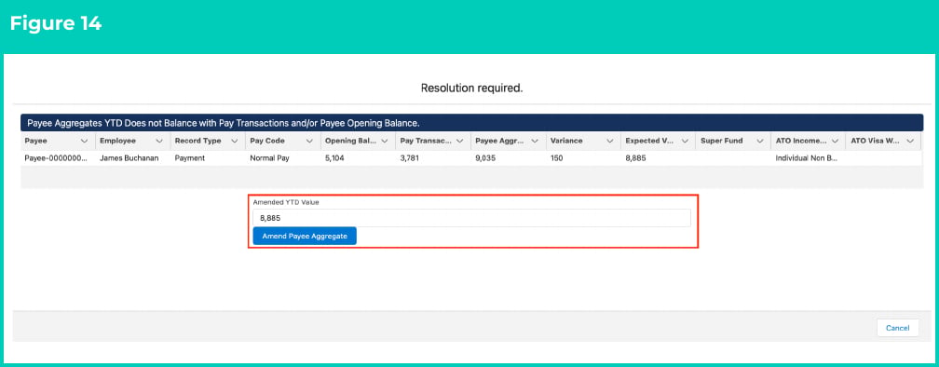This screenshot has height=367, width=939.
Task: Open the Pay Code column menu chevron
Action: (x=309, y=142)
